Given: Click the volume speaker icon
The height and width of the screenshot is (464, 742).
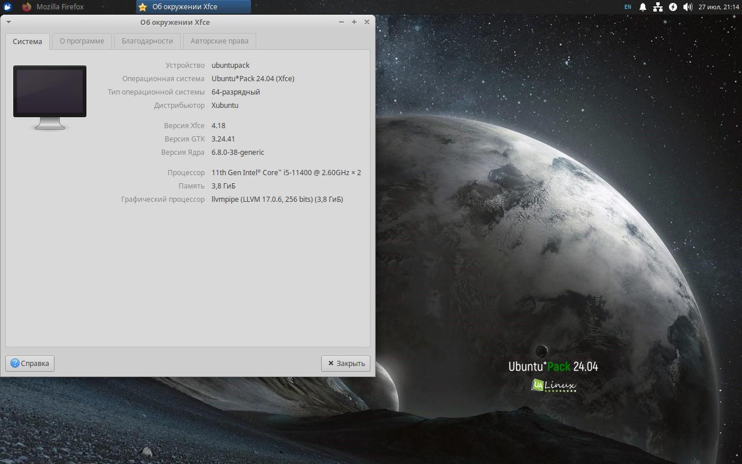Looking at the screenshot, I should [688, 7].
